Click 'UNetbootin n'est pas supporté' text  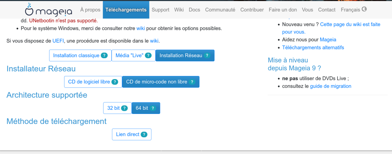click(63, 21)
